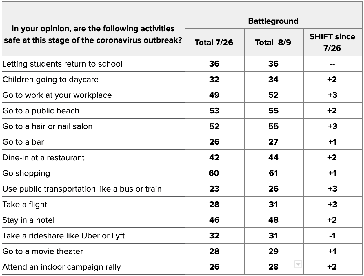Select the public transportation row label
Image resolution: width=364 pixels, height=276 pixels.
(x=93, y=189)
